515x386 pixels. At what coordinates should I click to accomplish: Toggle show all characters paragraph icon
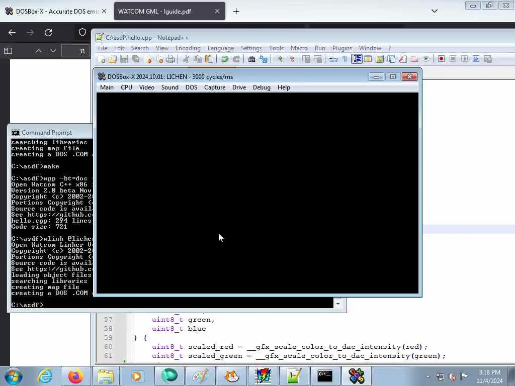coord(345,59)
